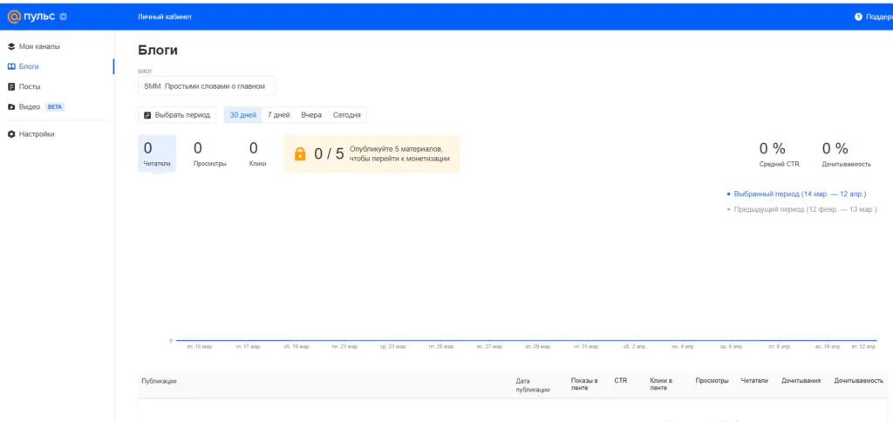Click the Посты document icon
This screenshot has width=893, height=422.
[11, 86]
